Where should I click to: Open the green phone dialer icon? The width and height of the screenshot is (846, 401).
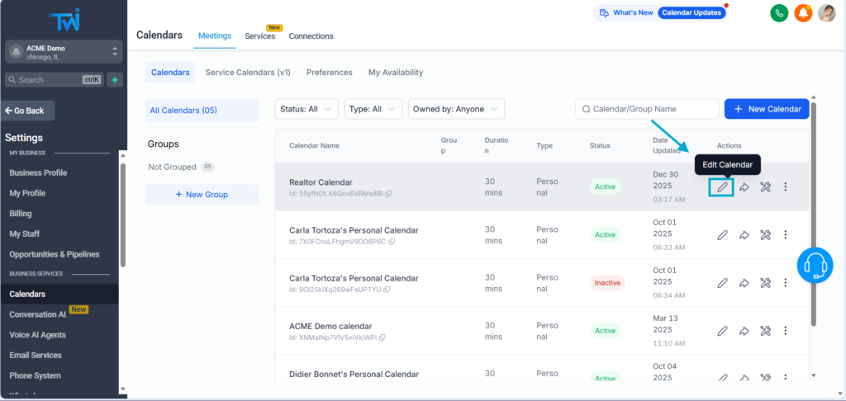(779, 13)
